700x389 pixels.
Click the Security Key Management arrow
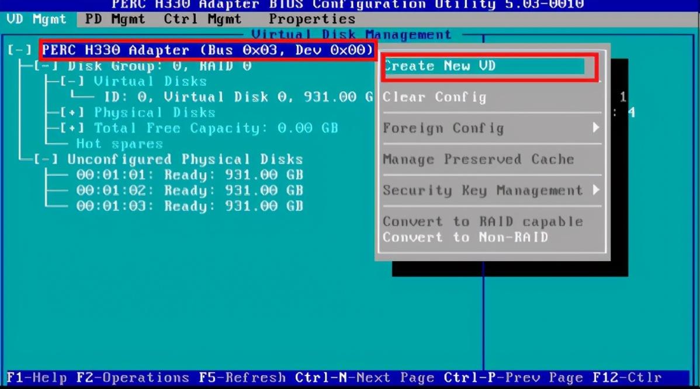click(x=595, y=190)
